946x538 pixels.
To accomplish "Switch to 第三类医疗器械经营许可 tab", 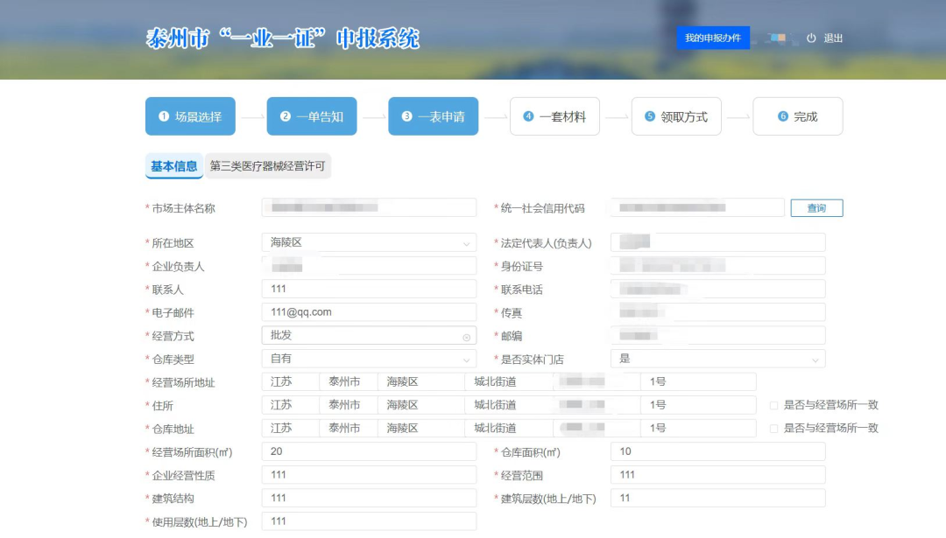I will coord(269,166).
